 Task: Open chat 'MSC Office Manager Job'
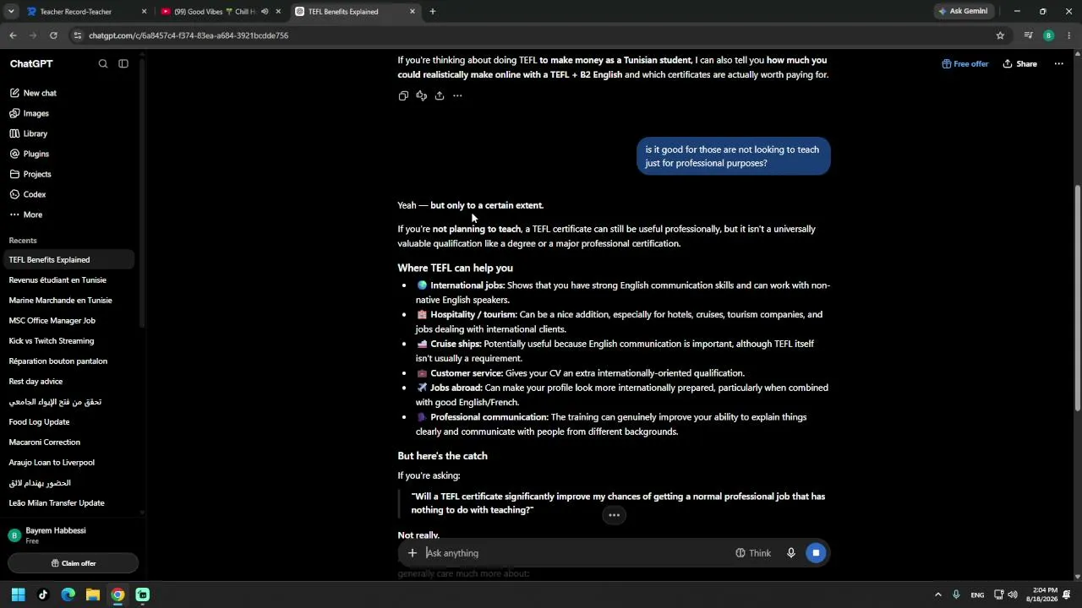point(68,321)
